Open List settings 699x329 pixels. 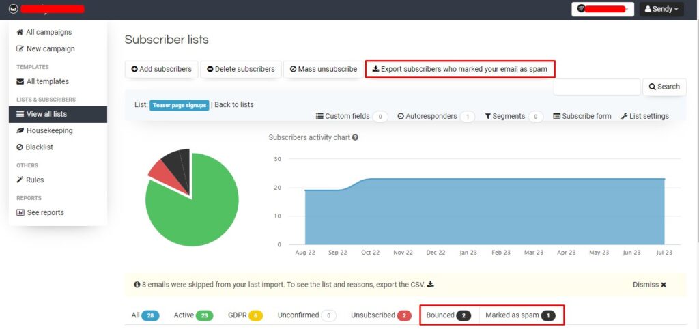click(x=644, y=116)
